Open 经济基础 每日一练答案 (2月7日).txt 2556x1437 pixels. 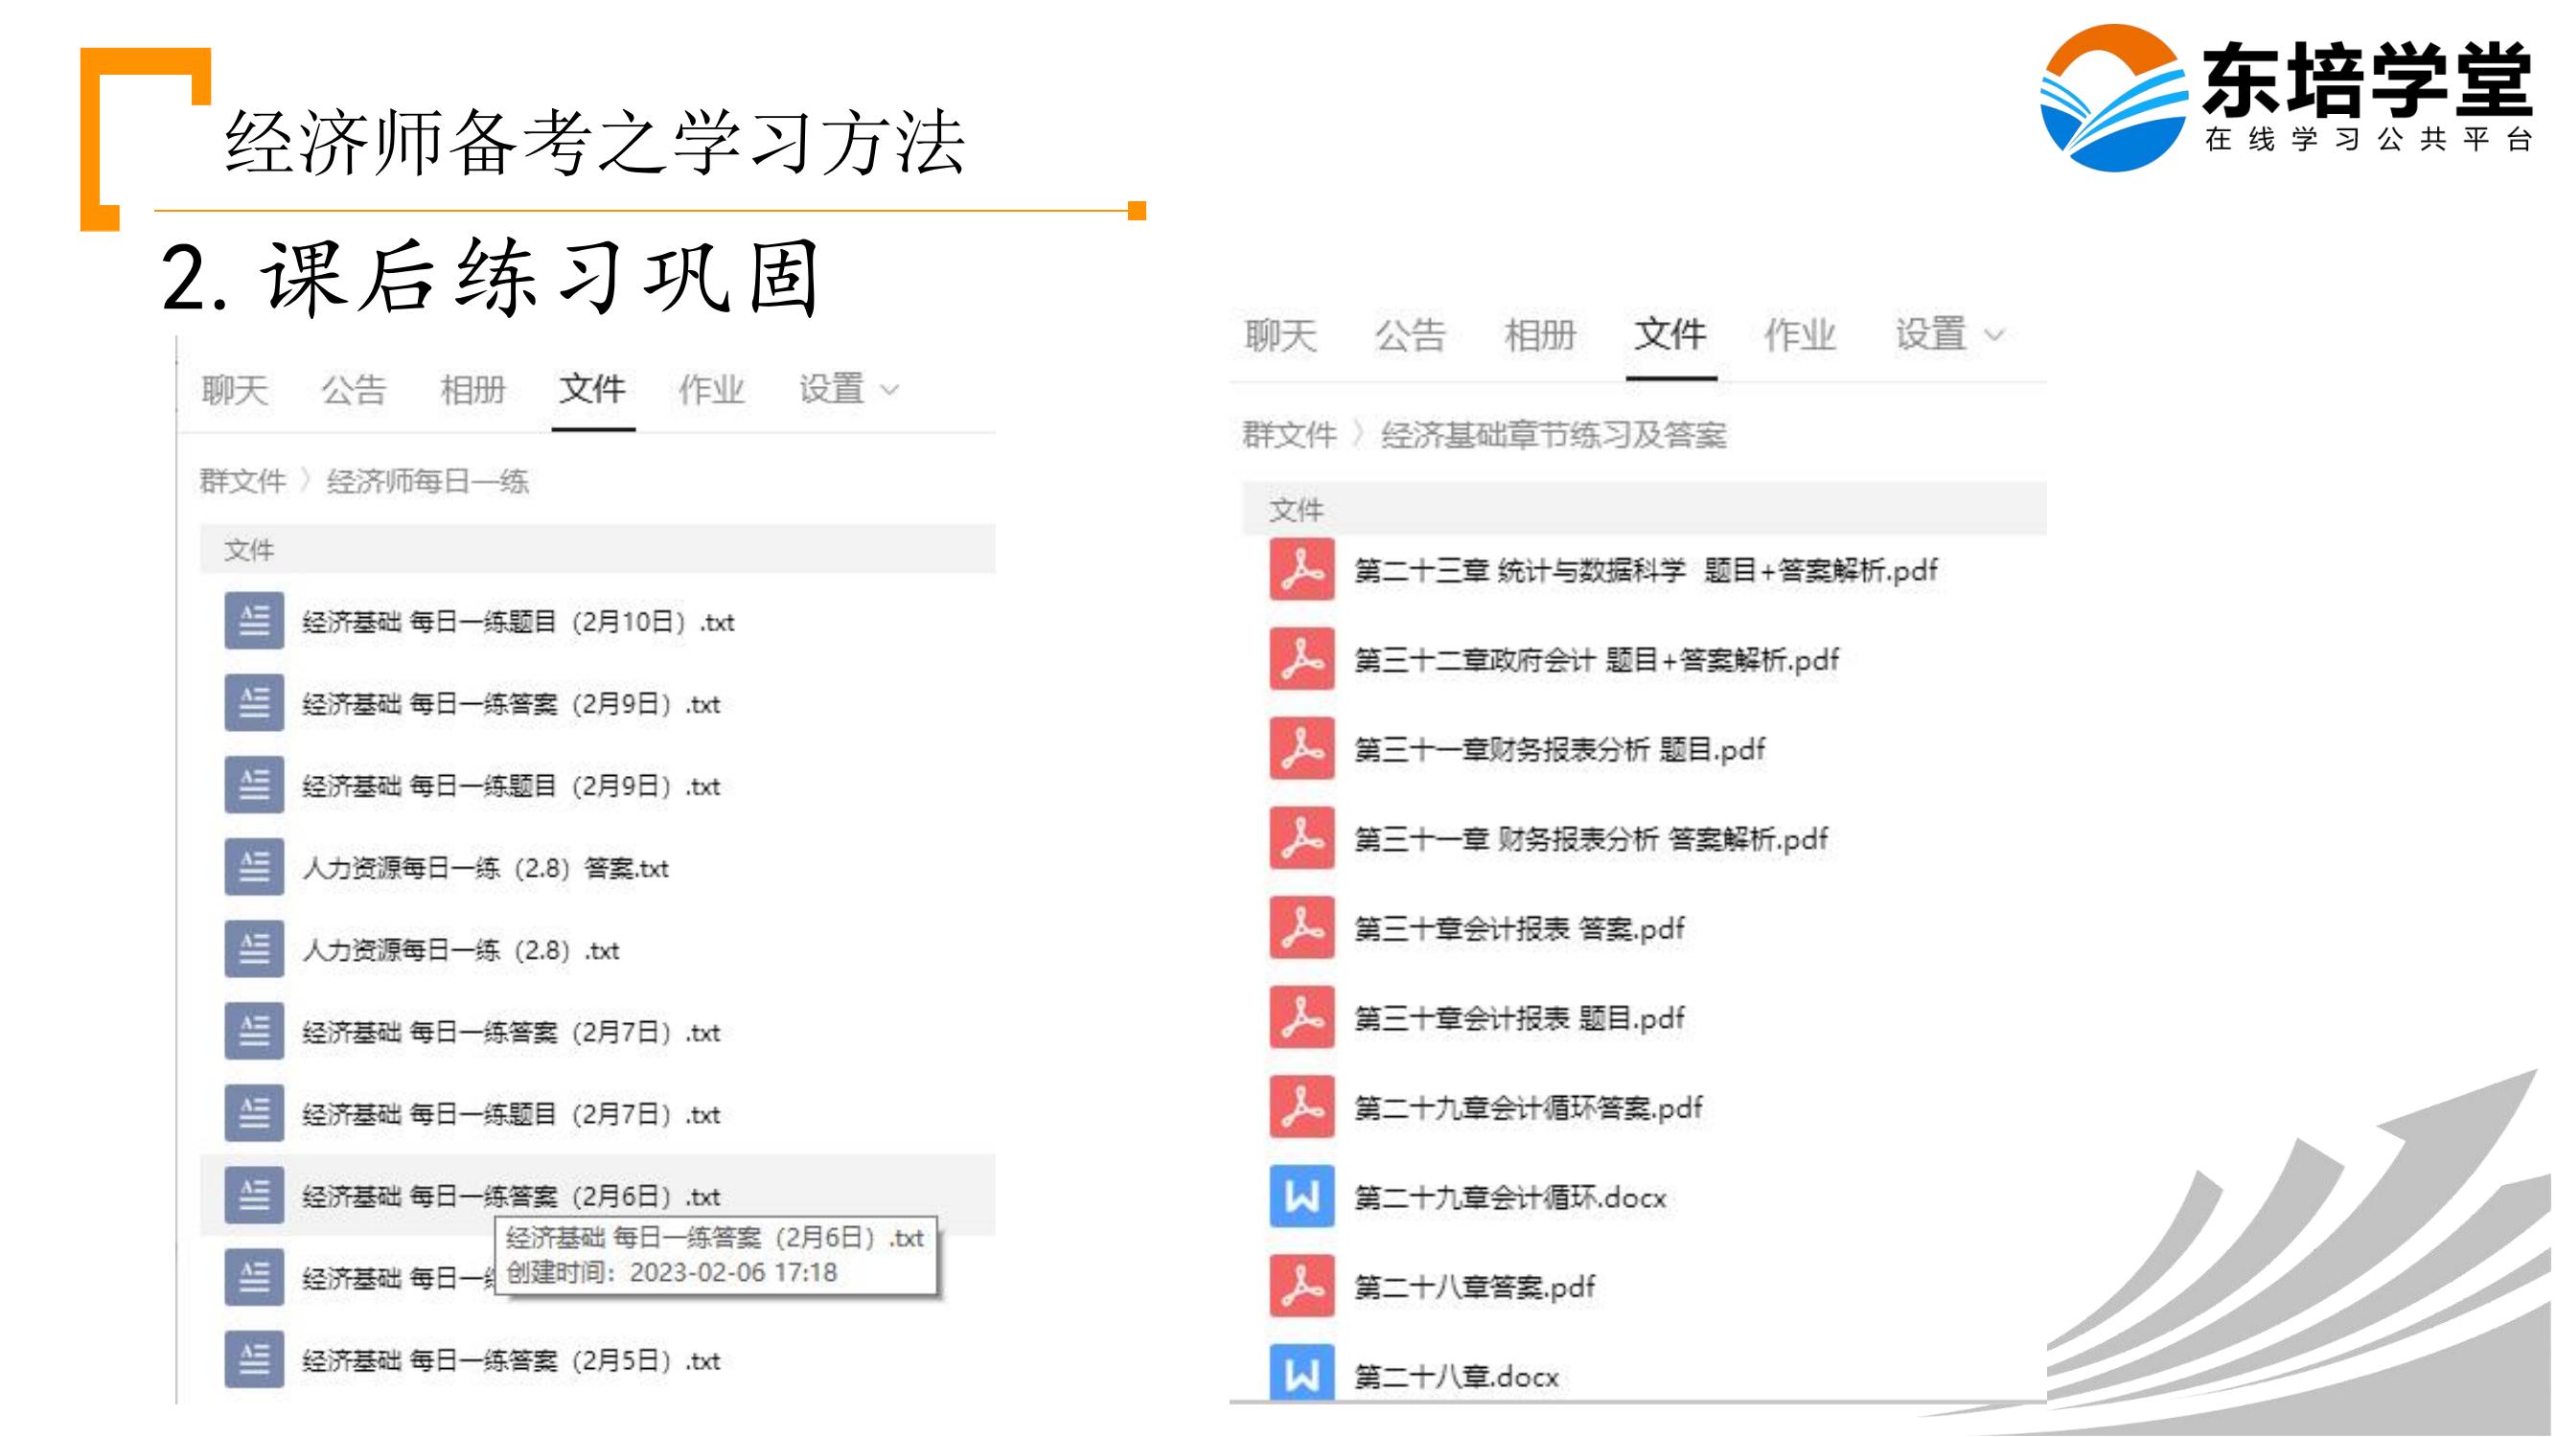click(510, 1033)
